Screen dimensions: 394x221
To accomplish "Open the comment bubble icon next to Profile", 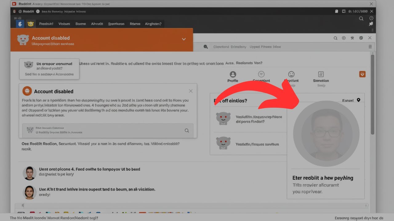I will [261, 74].
